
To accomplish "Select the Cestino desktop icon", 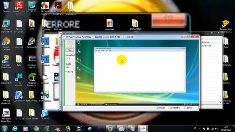I will [x=6, y=7].
